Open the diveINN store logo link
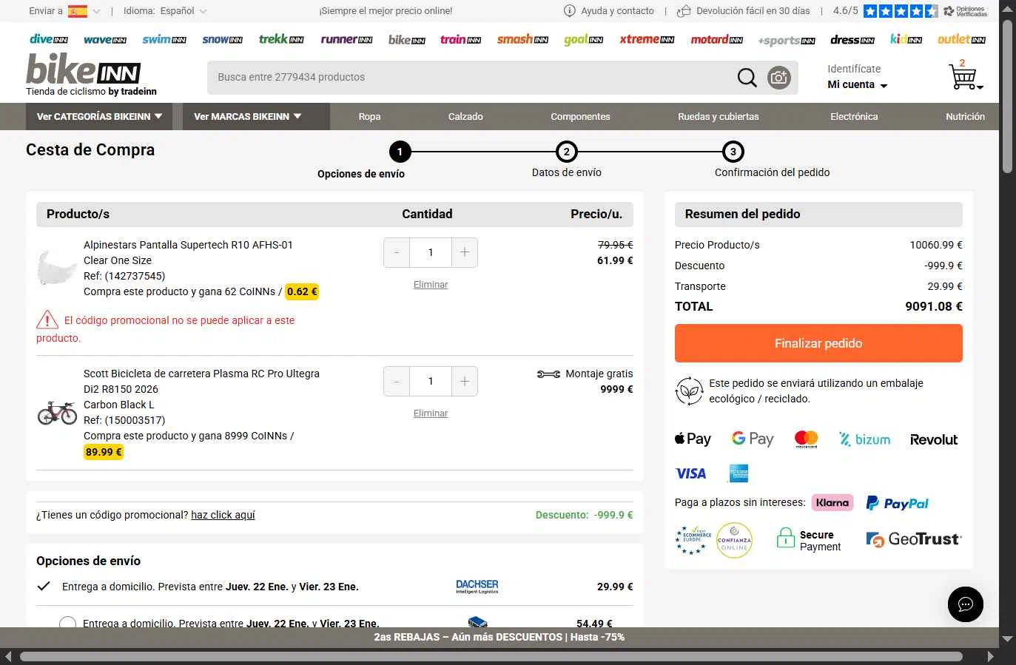Viewport: 1016px width, 665px height. click(49, 39)
